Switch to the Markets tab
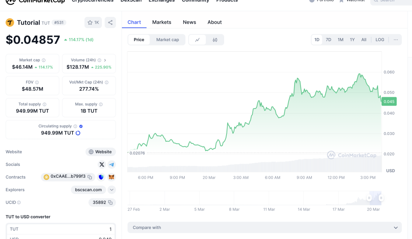Viewport: 412px width, 239px height. [x=162, y=22]
